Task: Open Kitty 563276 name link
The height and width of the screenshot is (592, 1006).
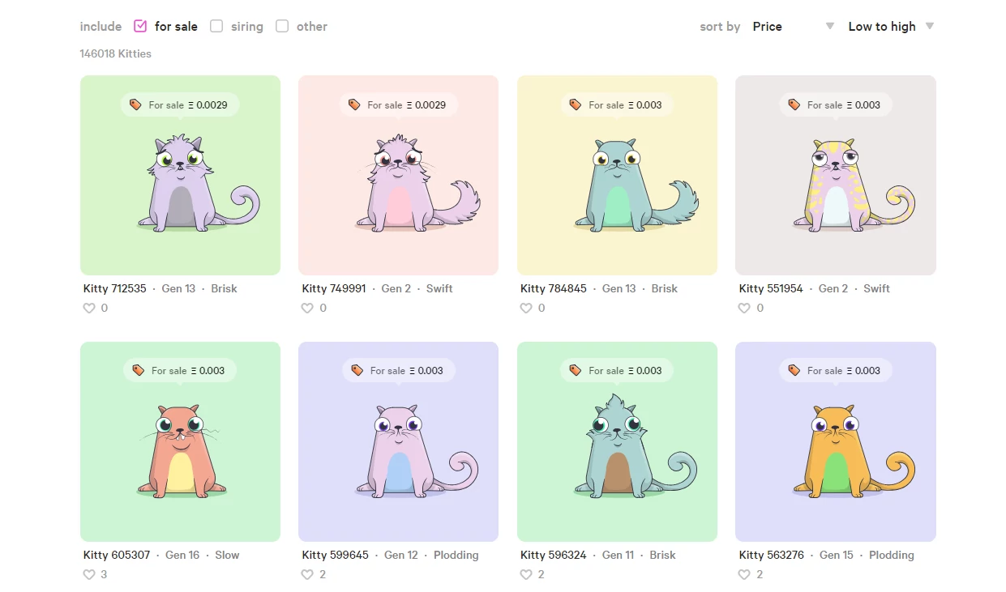Action: pyautogui.click(x=772, y=555)
